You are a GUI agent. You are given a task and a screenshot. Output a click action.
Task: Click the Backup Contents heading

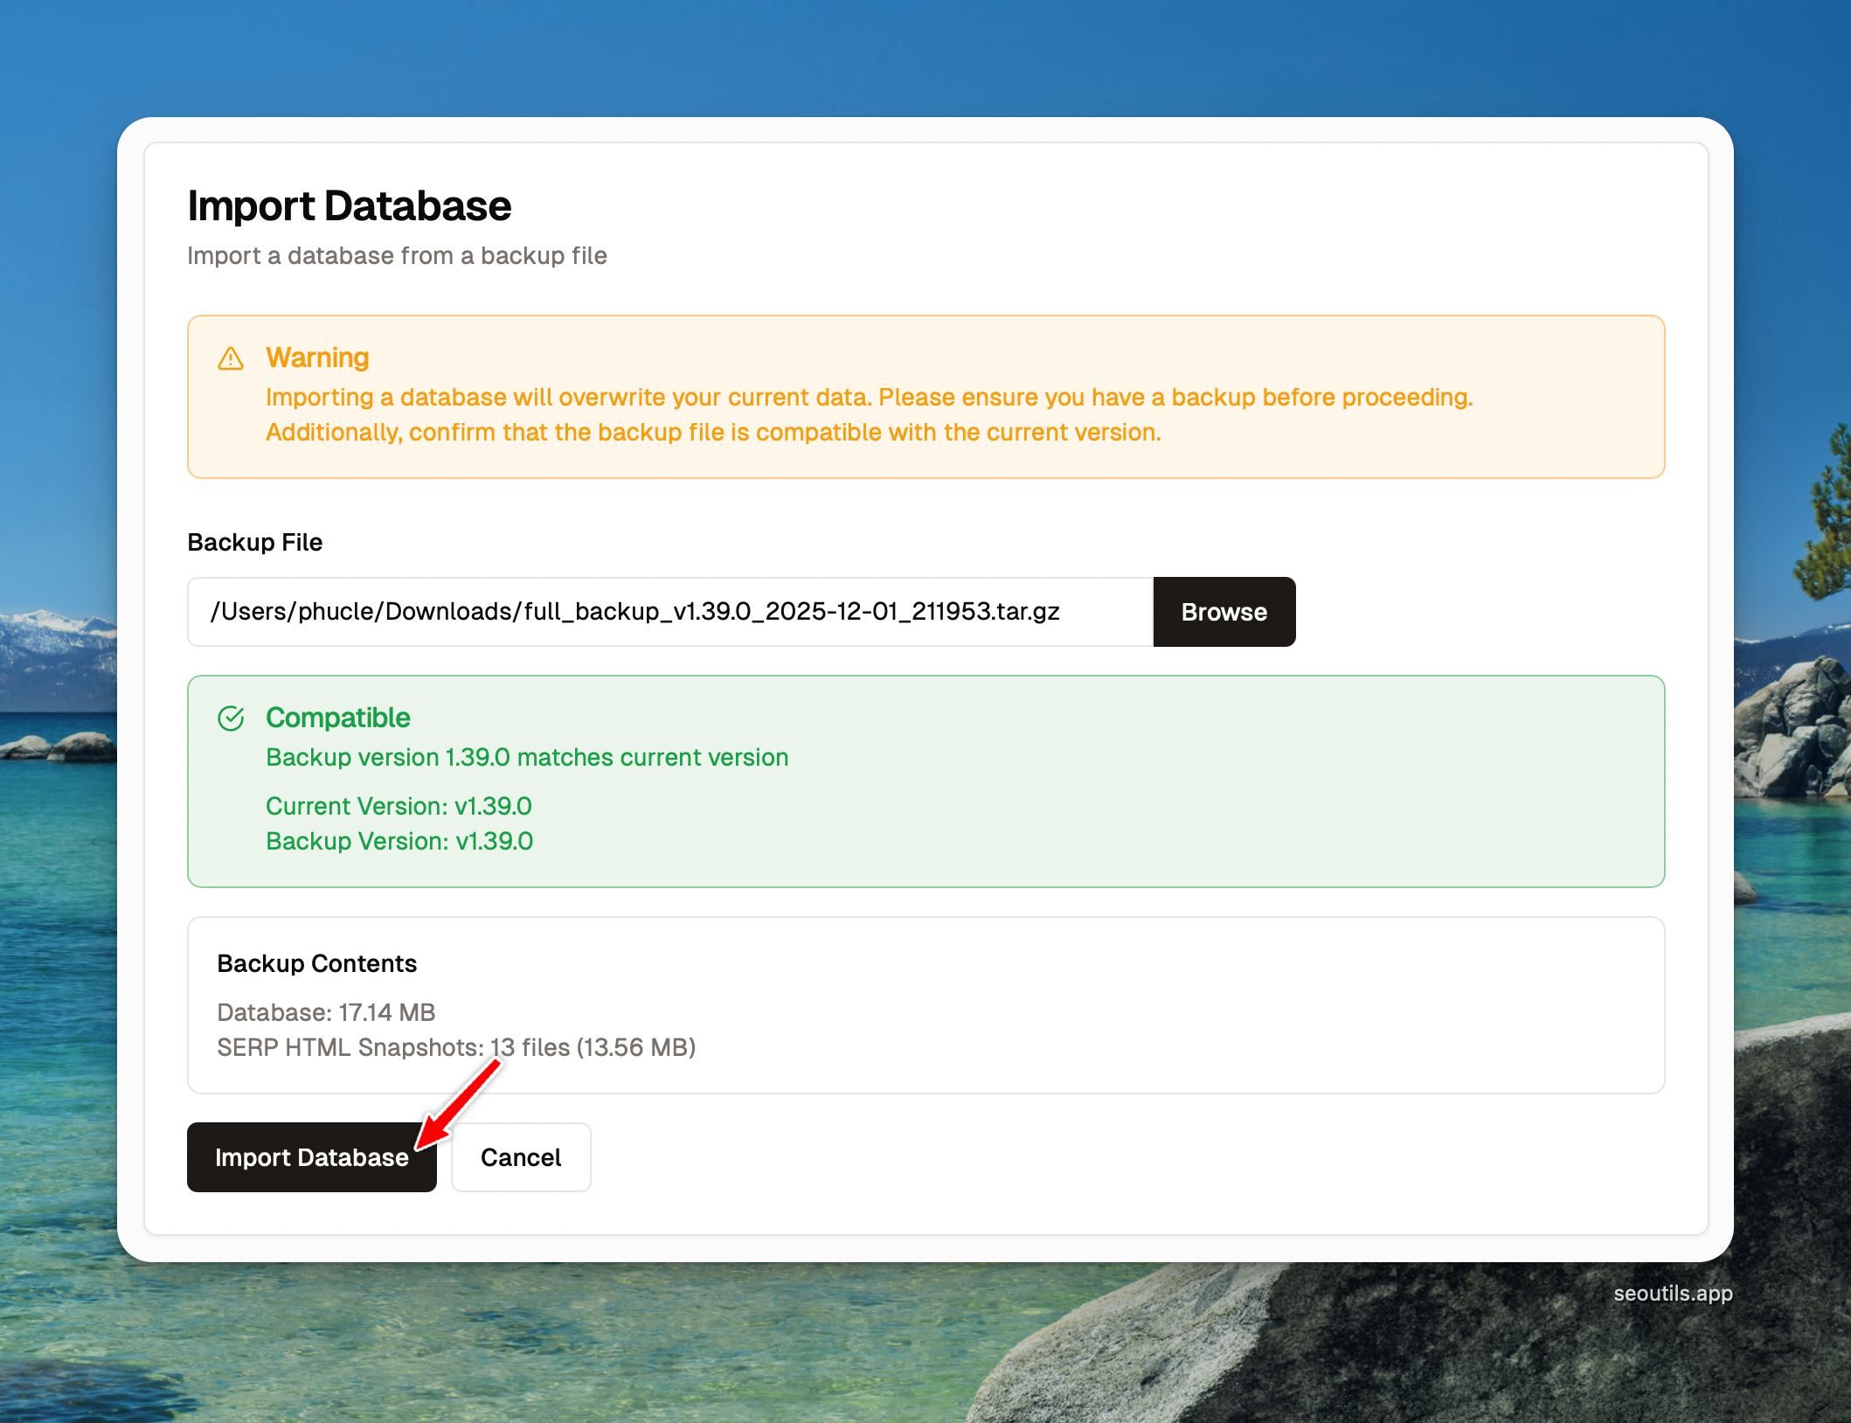coord(316,963)
